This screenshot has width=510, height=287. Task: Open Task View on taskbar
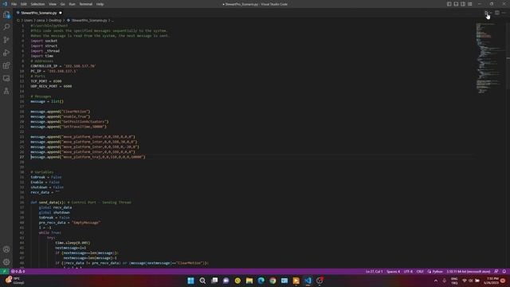(x=214, y=281)
